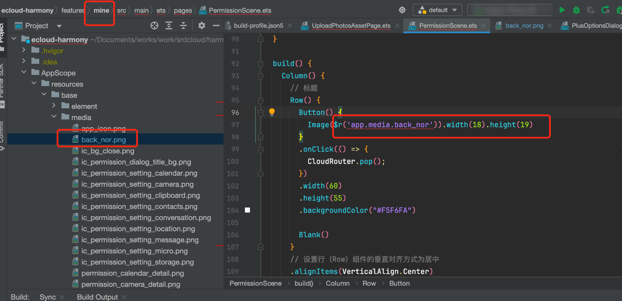Click 'ecloud-harmony' in the navigation breadcrumb

click(27, 10)
